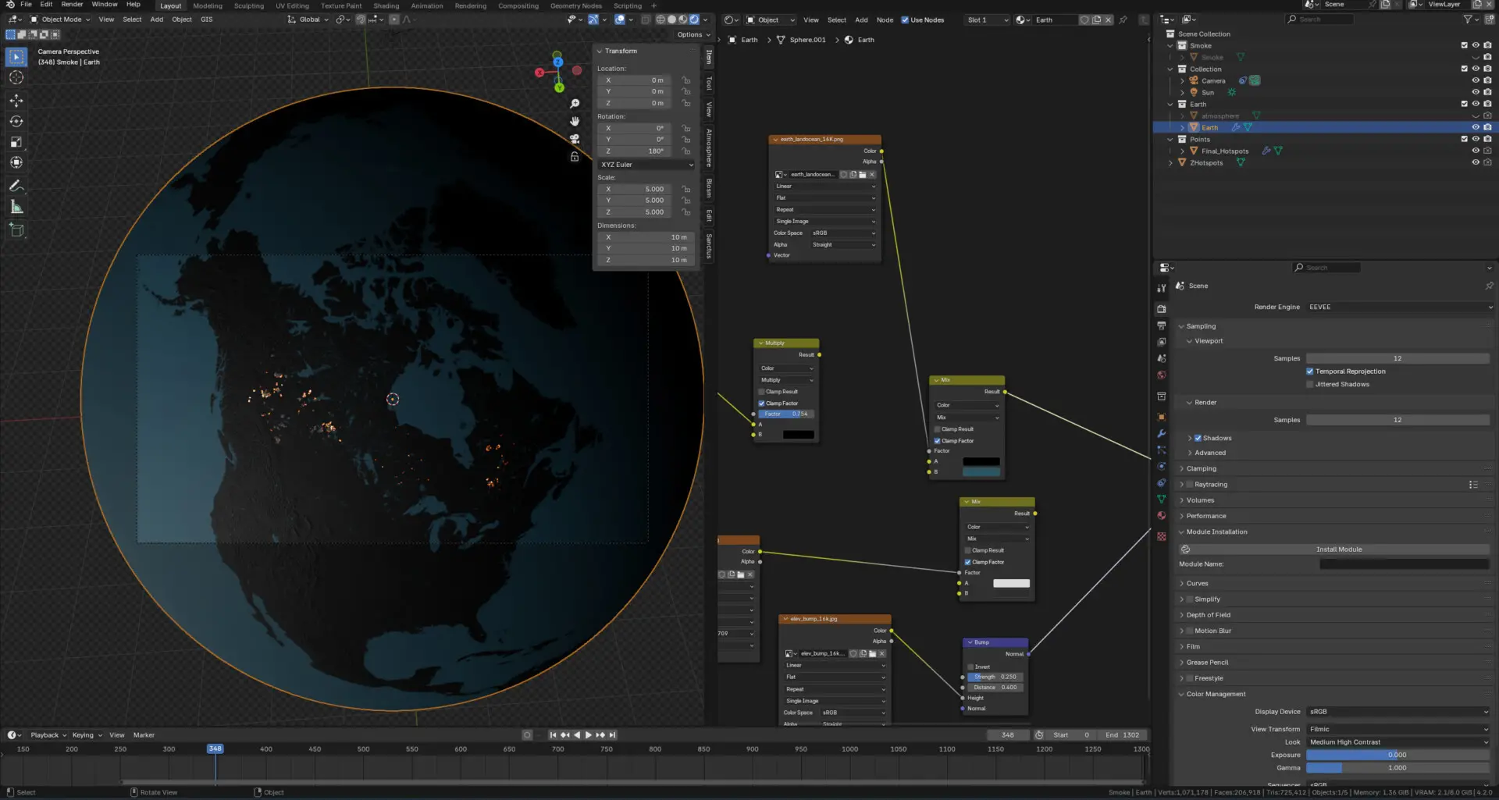
Task: Click the Module Name input field
Action: pos(1404,564)
